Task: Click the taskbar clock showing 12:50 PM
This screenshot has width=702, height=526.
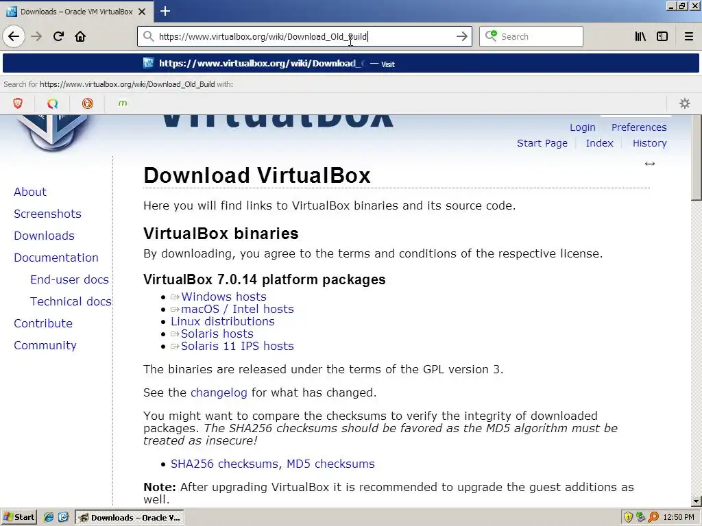Action: point(679,518)
